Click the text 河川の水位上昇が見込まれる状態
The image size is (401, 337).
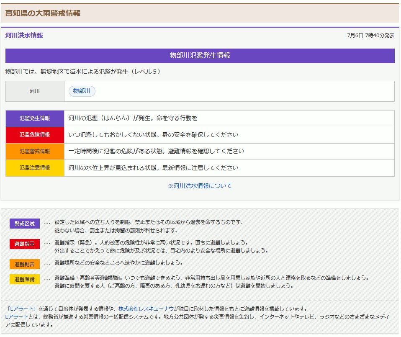112,168
